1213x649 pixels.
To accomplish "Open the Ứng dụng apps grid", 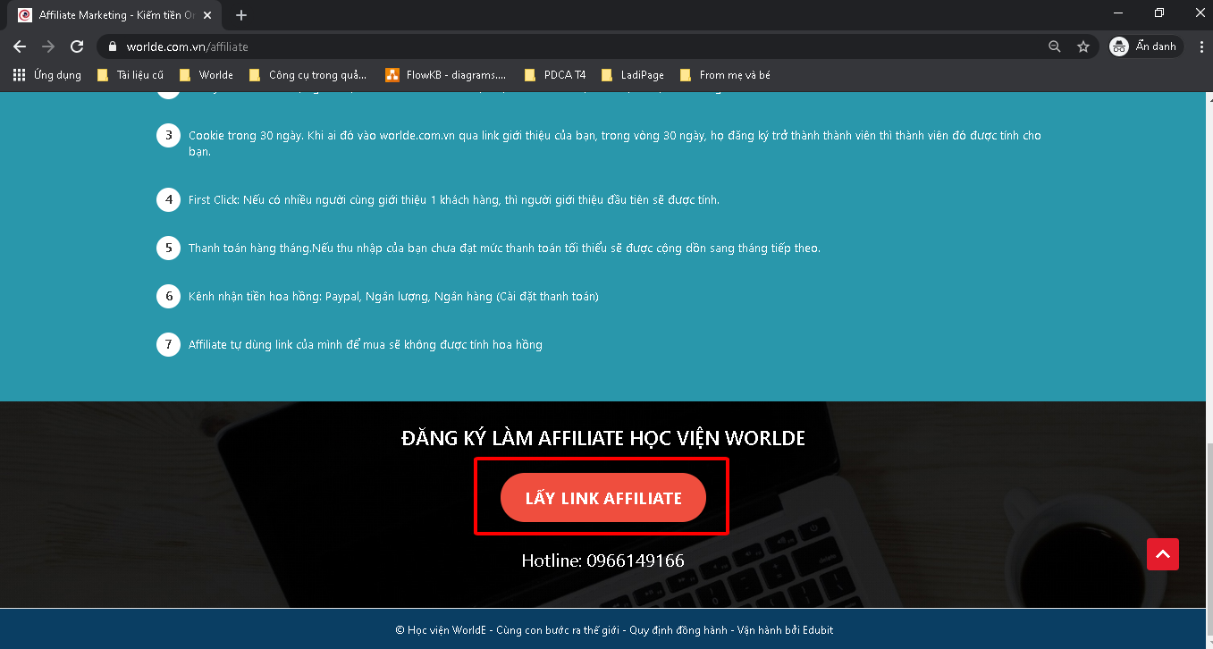I will (x=47, y=75).
